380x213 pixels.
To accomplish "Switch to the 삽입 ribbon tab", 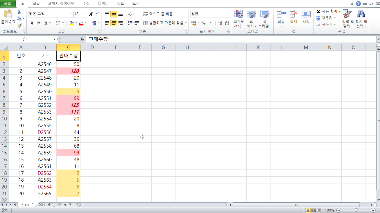I will 36,4.
